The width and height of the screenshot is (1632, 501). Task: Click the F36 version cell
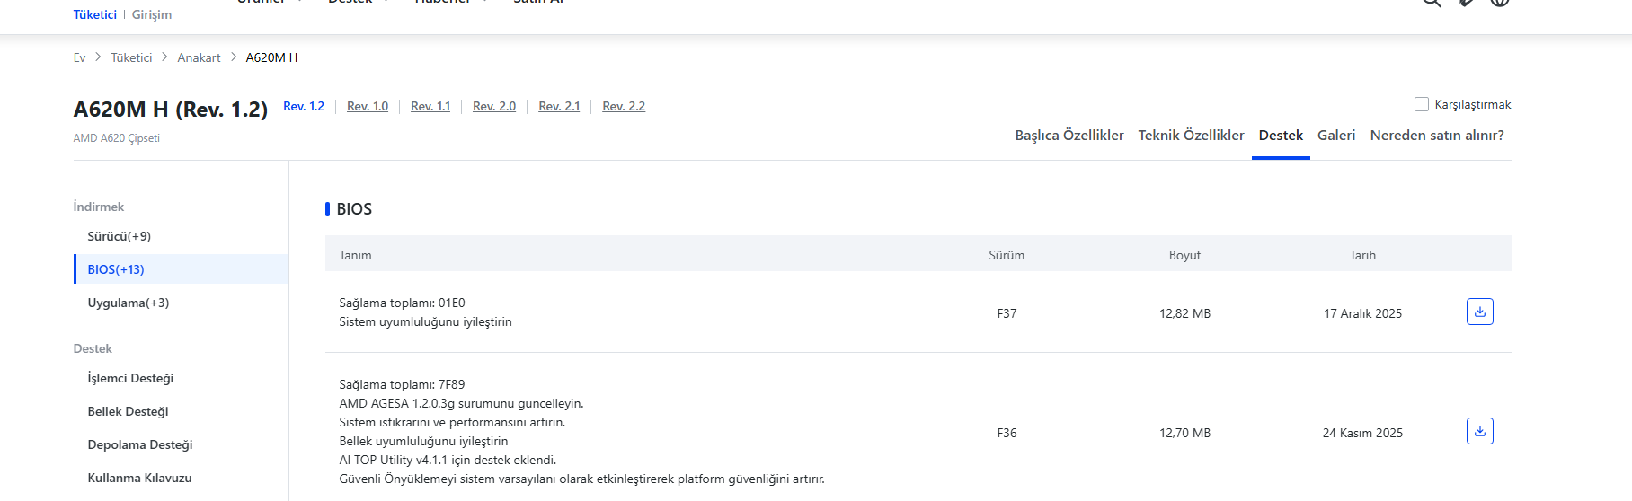[x=1007, y=433]
